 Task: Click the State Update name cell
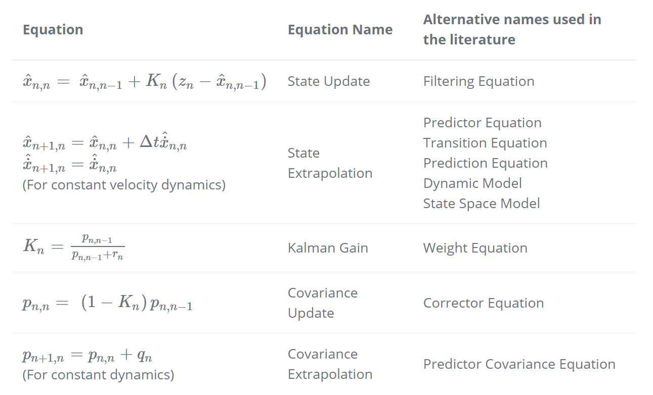coord(329,81)
